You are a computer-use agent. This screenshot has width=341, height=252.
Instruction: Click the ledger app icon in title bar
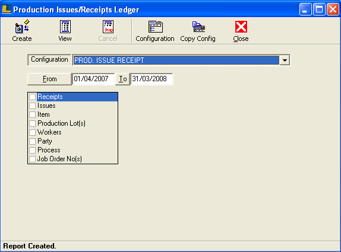pyautogui.click(x=7, y=9)
